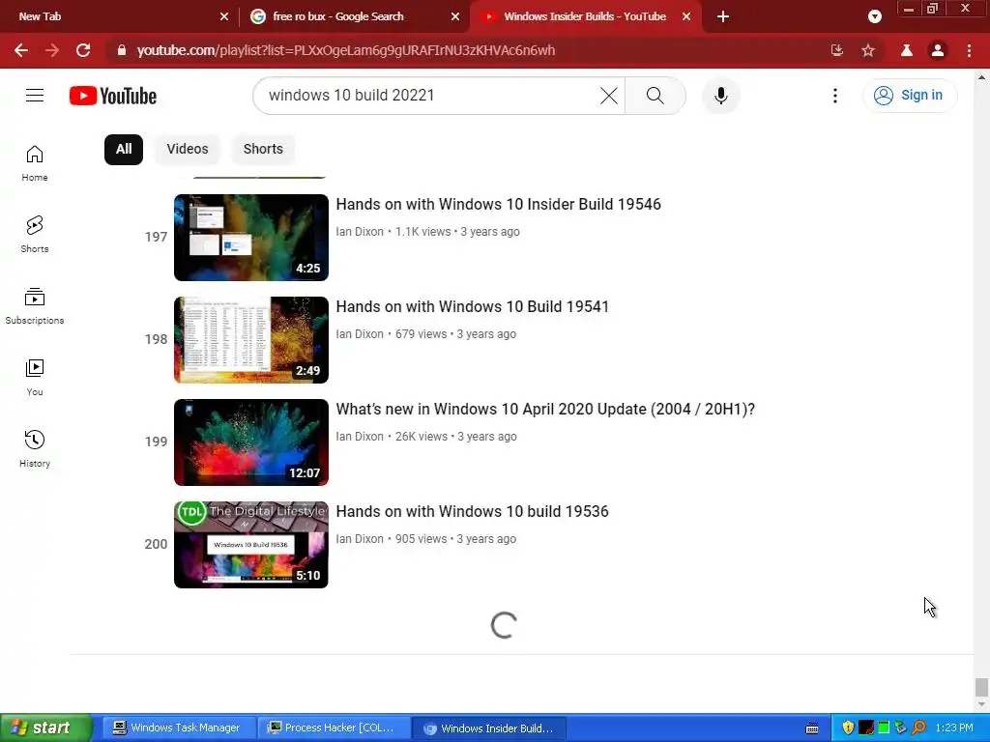
Task: Select the All filter chip
Action: pyautogui.click(x=124, y=150)
